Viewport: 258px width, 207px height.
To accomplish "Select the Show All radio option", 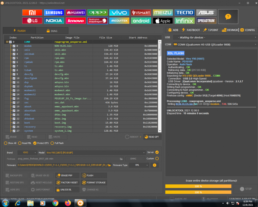I will click(10, 143).
